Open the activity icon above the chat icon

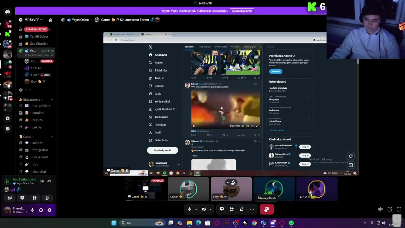pos(351,156)
